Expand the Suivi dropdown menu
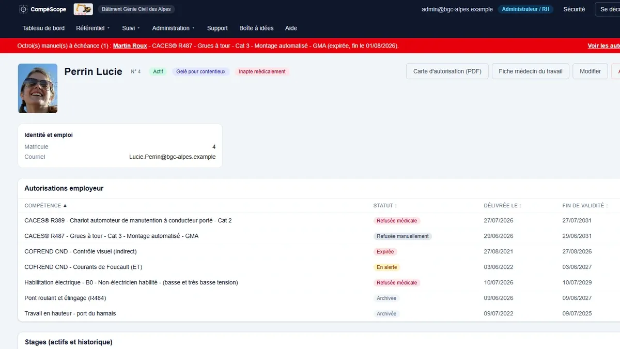 coord(131,28)
